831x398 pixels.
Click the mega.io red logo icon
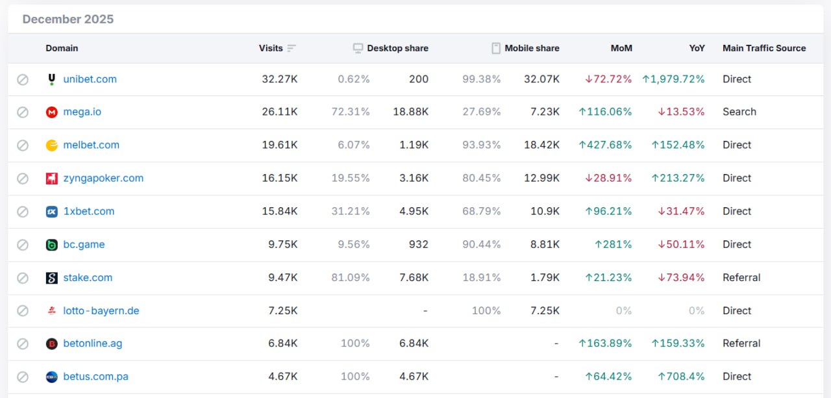coord(52,112)
